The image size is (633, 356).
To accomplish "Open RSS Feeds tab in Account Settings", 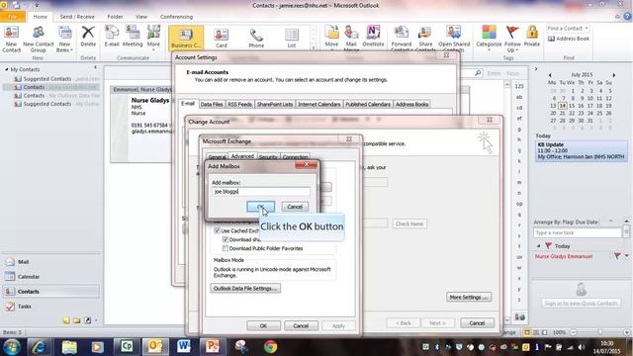I will coord(239,104).
